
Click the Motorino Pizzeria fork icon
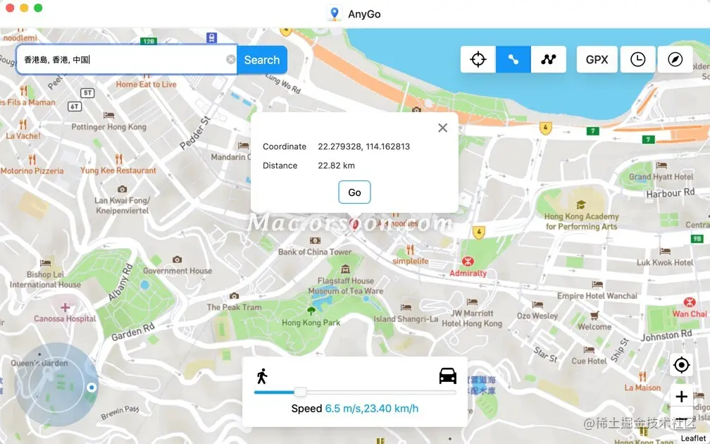coord(32,159)
